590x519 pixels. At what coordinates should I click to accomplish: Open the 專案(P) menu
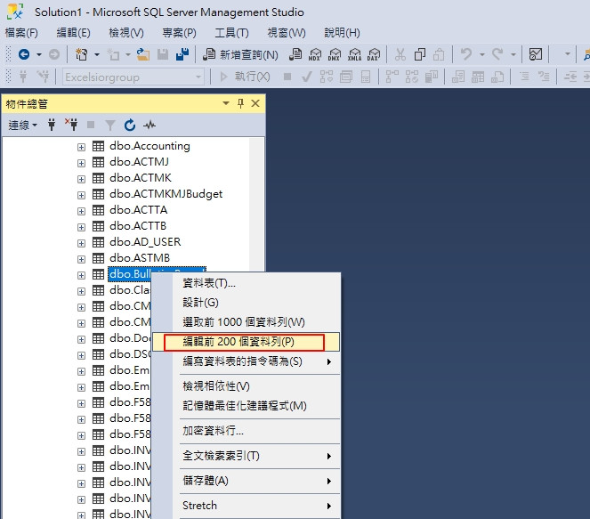(179, 33)
